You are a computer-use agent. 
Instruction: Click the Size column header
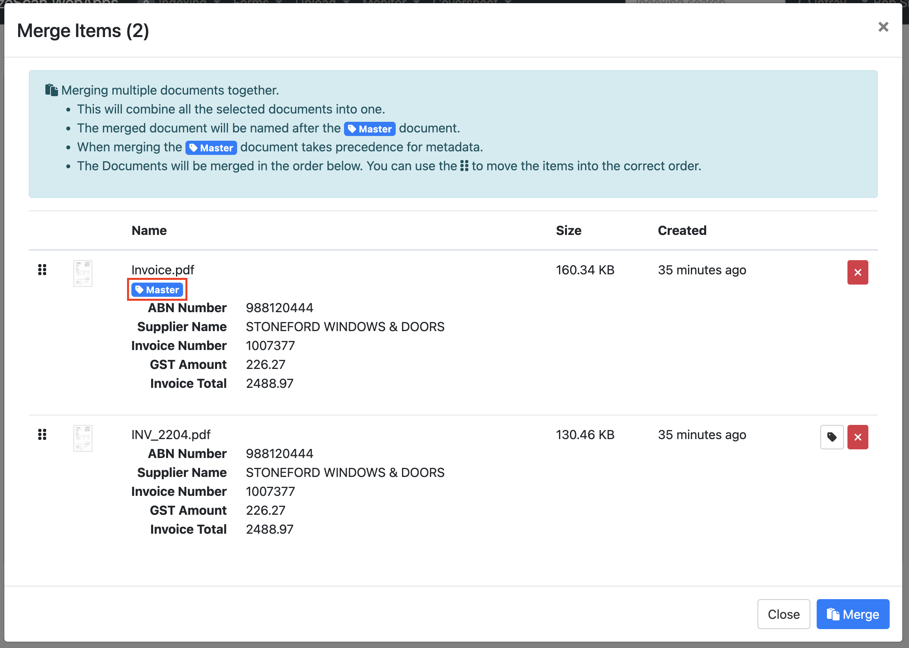pyautogui.click(x=569, y=231)
